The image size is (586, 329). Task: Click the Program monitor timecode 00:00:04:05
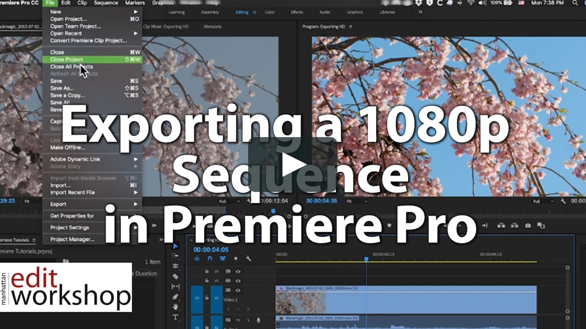pyautogui.click(x=321, y=201)
